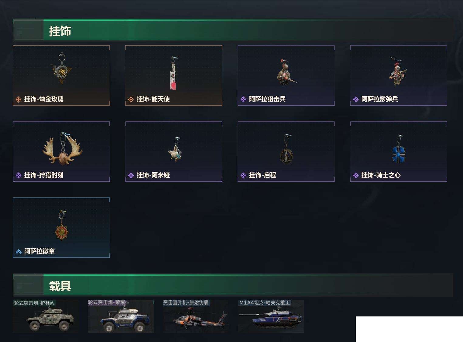463x342 pixels.
Task: Click the 挂饰-能天使 charm image
Action: [173, 73]
